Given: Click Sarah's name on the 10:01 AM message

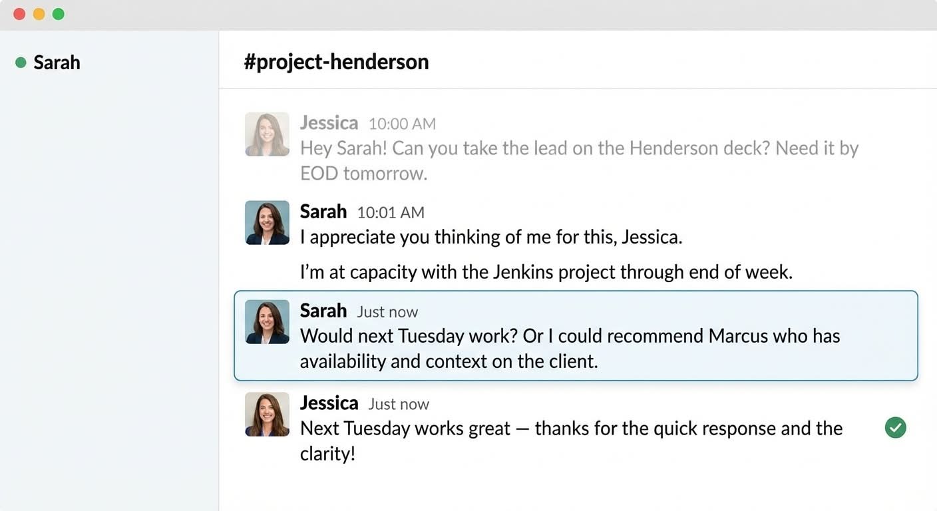Looking at the screenshot, I should tap(323, 212).
